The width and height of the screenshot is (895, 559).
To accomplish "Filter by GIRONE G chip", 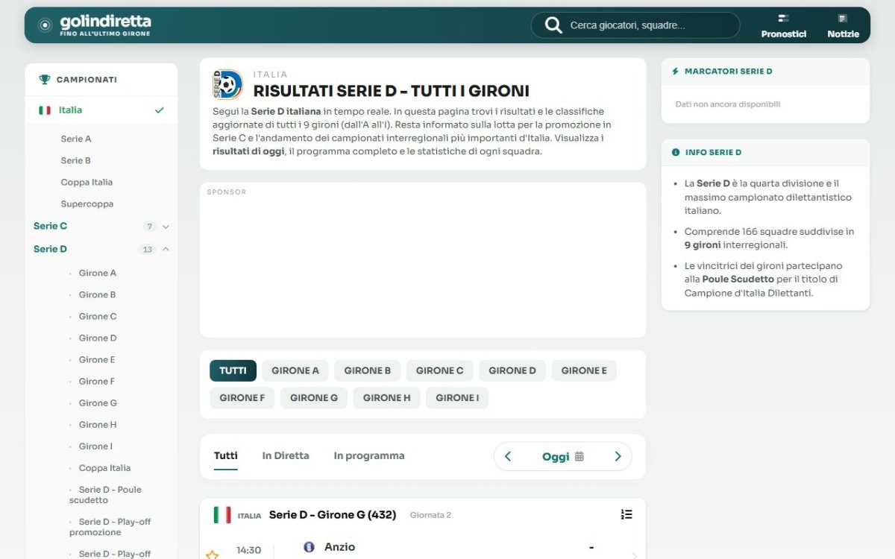I will pyautogui.click(x=314, y=398).
